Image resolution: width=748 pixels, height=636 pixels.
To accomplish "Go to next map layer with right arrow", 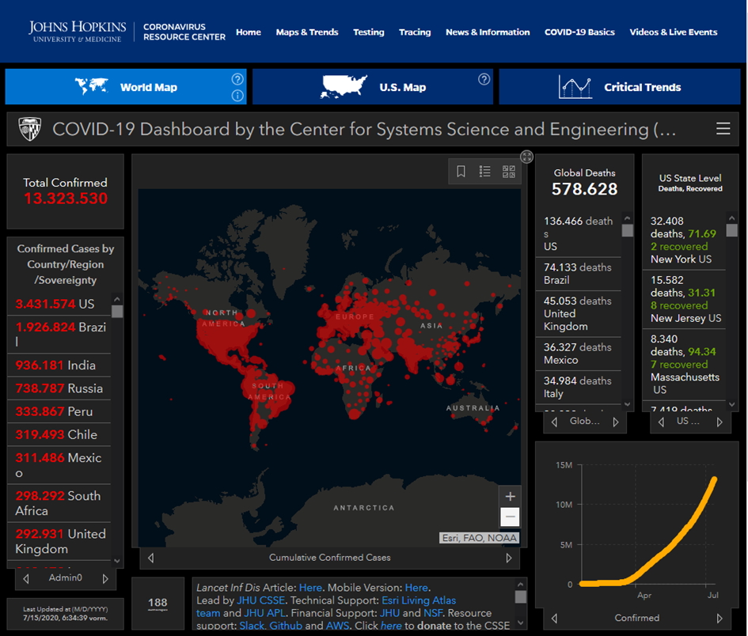I will point(509,558).
